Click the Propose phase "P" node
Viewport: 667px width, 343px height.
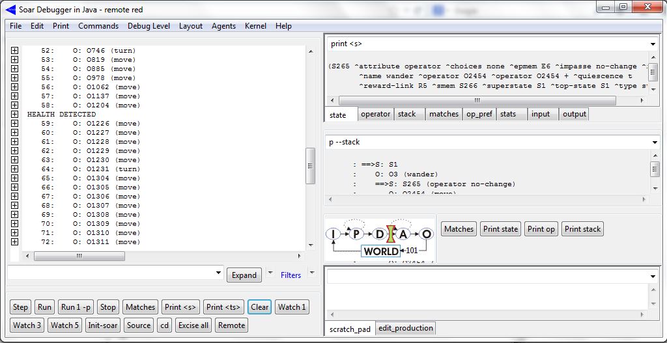coord(356,234)
